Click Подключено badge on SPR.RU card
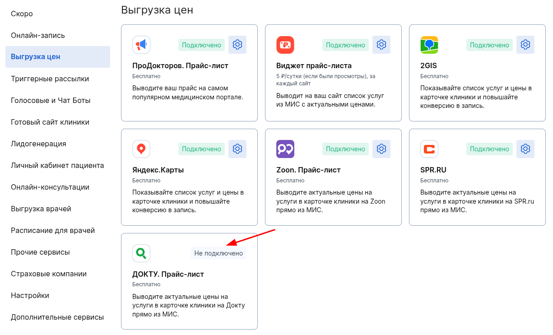The height and width of the screenshot is (335, 553). [x=490, y=149]
